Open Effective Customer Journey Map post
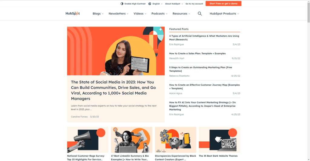 (204, 87)
